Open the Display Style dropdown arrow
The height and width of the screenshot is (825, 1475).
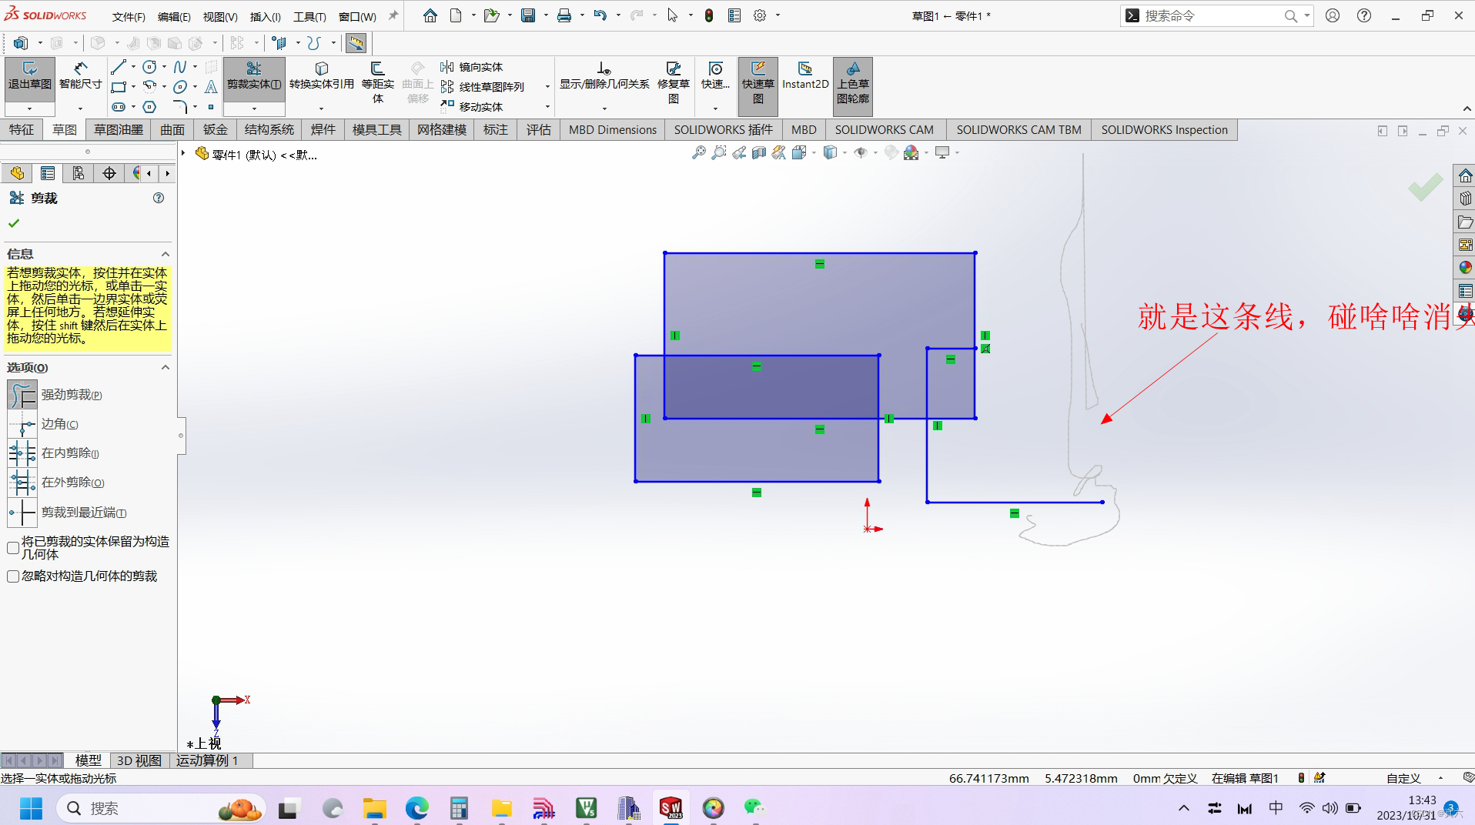pyautogui.click(x=845, y=152)
